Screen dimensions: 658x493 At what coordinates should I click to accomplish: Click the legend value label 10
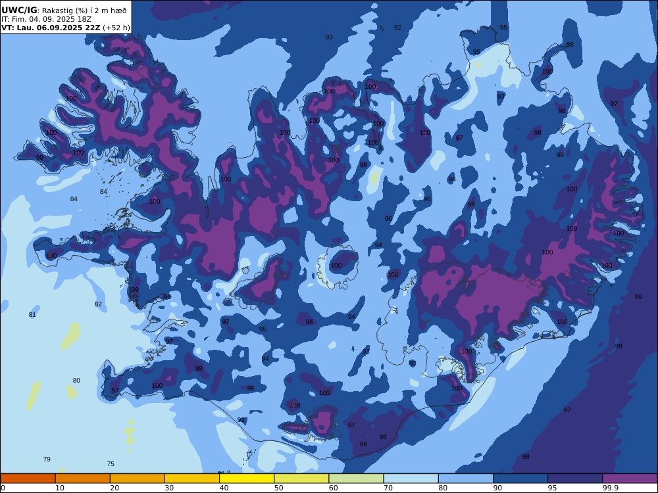pos(60,488)
